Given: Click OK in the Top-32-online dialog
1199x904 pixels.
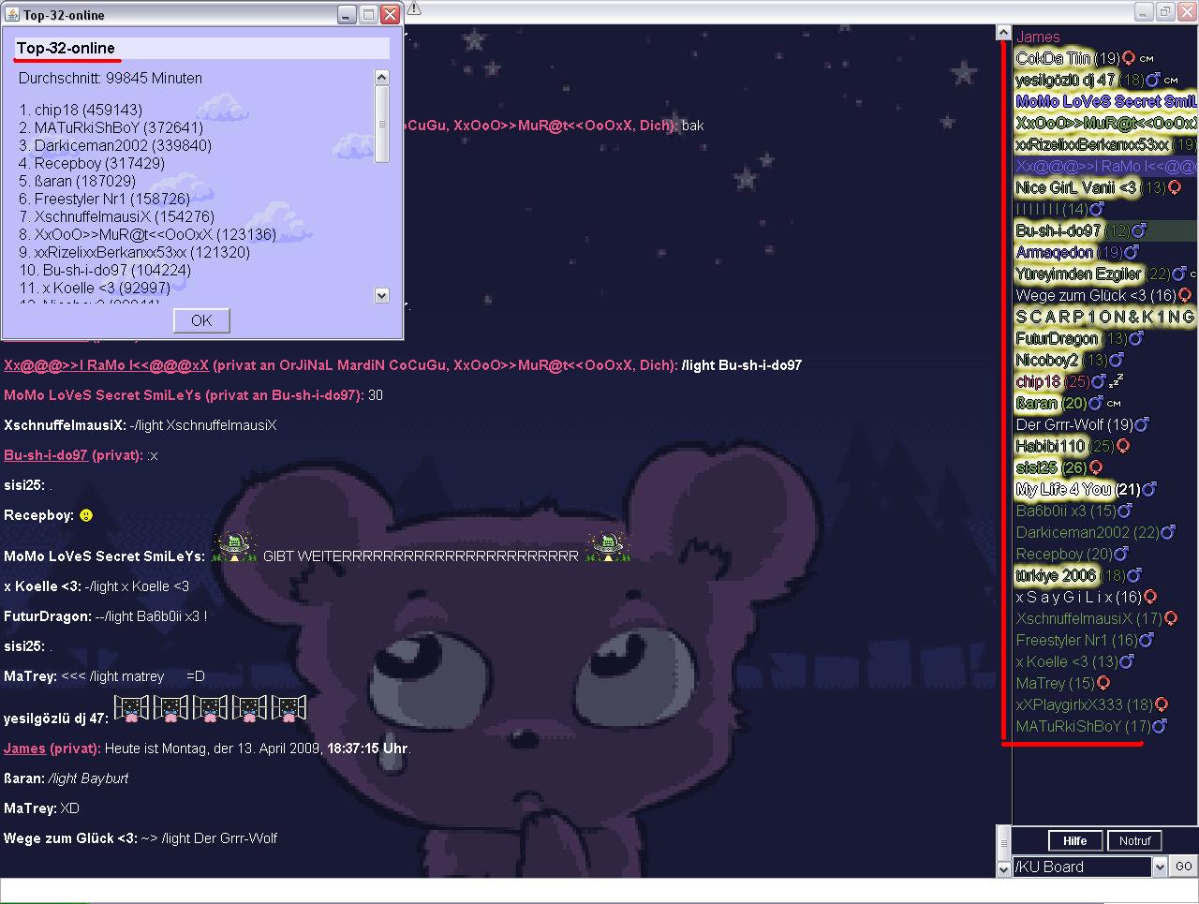Looking at the screenshot, I should 201,320.
